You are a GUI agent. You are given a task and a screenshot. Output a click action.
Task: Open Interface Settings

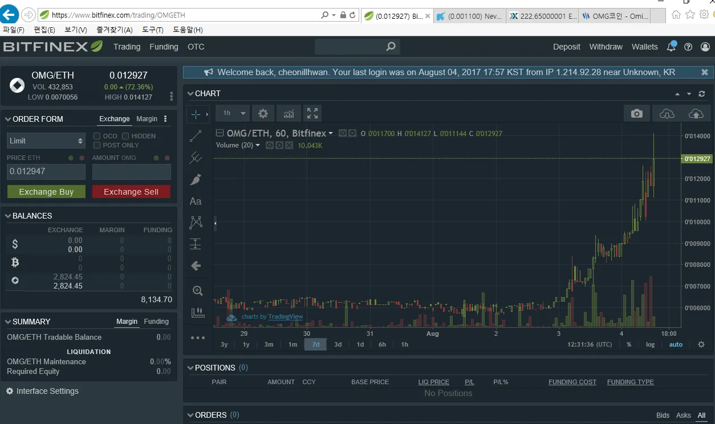coord(43,391)
